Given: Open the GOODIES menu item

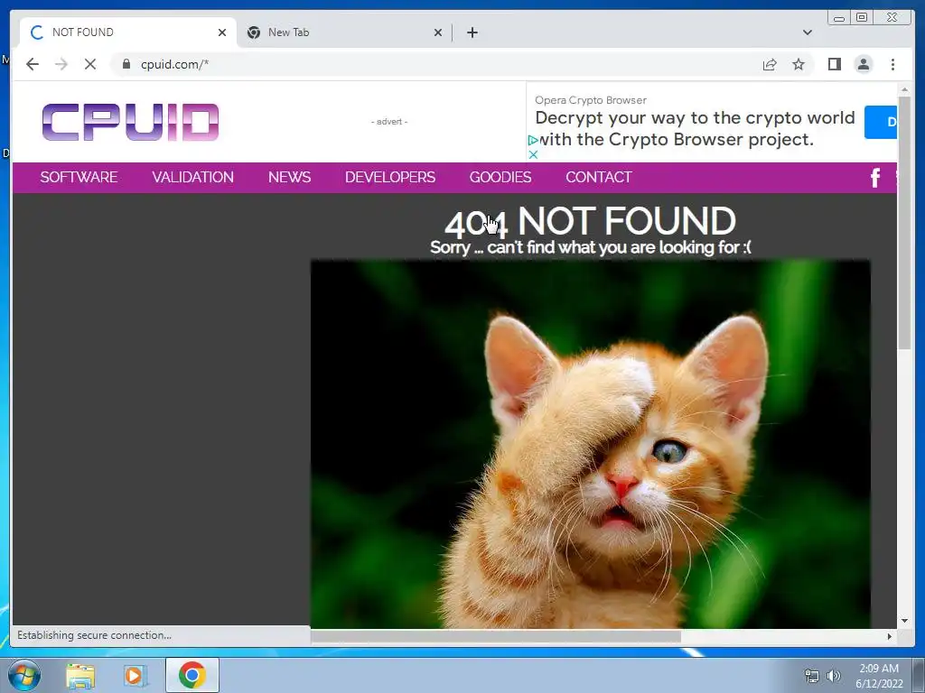Looking at the screenshot, I should click(500, 178).
